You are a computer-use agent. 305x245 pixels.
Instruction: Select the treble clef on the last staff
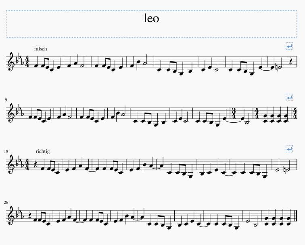[x=11, y=216]
